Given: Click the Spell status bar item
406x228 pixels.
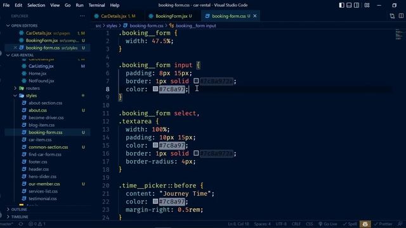Looking at the screenshot, I should tap(350, 224).
